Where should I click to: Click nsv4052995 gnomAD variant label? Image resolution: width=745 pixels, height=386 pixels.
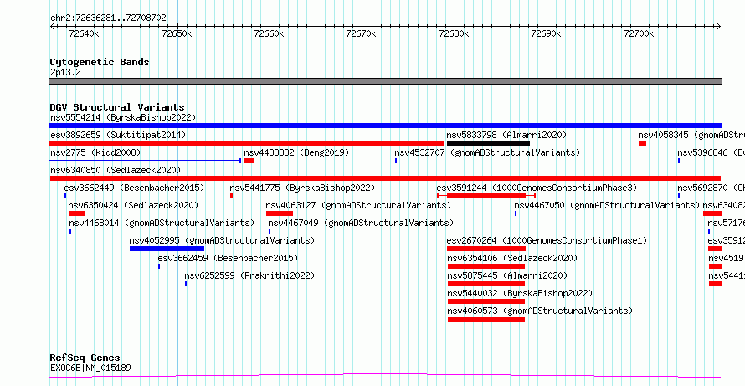tap(222, 240)
